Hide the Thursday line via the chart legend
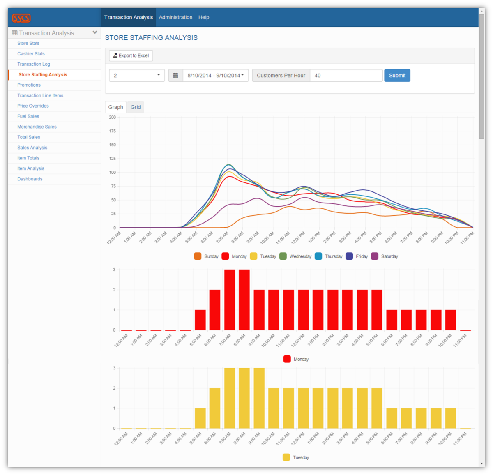Viewport: 493px width, 475px height. (x=329, y=256)
